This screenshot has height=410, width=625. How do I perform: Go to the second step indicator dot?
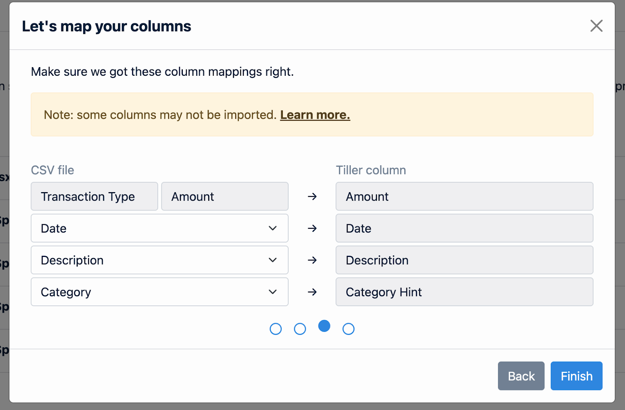pos(300,329)
